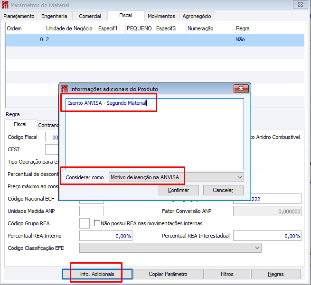Toggle Não possui REA nas movimentações internas
Screen dimensions: 311x285
point(97,223)
